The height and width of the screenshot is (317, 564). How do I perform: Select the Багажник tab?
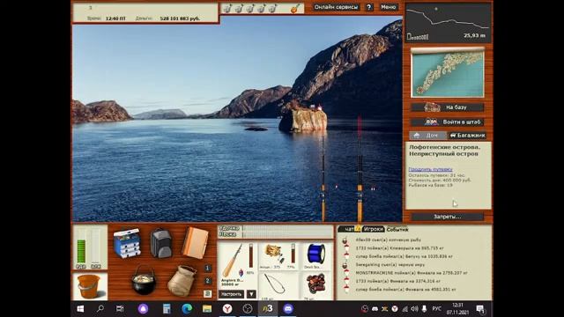(467, 135)
